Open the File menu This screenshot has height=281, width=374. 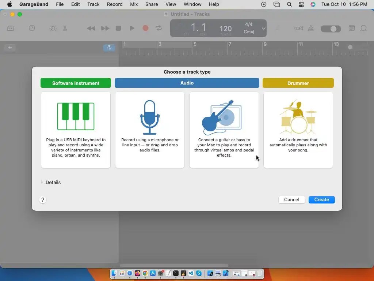coord(60,4)
